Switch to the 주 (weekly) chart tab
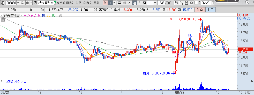This screenshot has width=254, height=95. 119,3
